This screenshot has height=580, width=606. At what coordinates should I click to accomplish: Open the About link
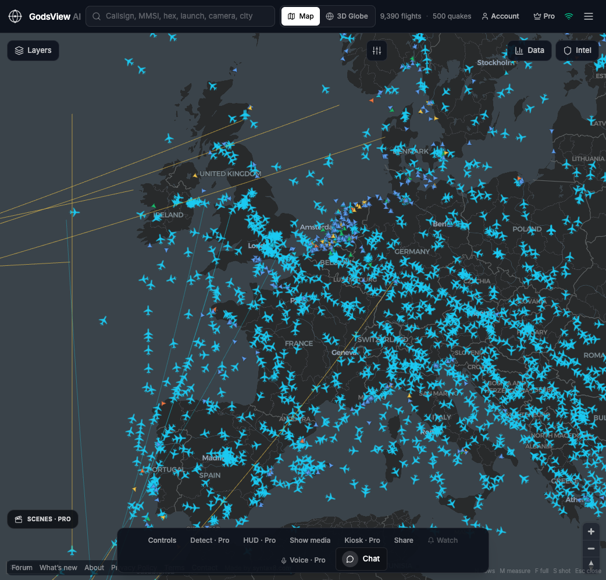[94, 568]
